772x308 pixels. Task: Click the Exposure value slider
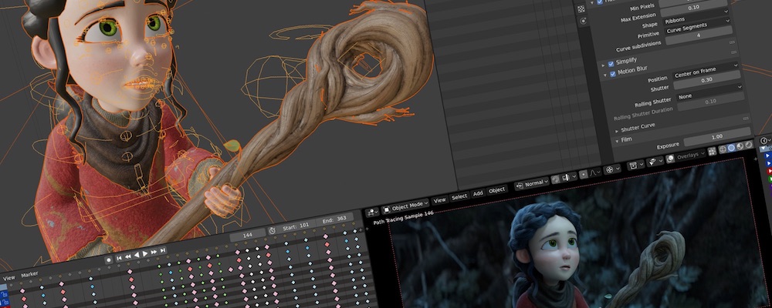[717, 137]
